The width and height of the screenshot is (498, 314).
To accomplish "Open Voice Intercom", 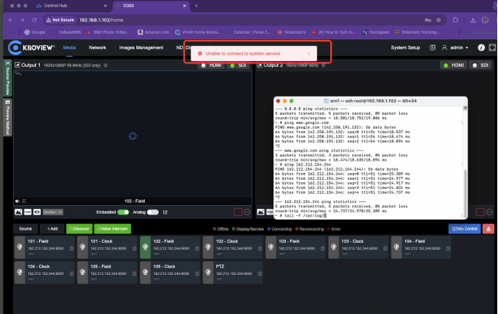I will tap(113, 228).
